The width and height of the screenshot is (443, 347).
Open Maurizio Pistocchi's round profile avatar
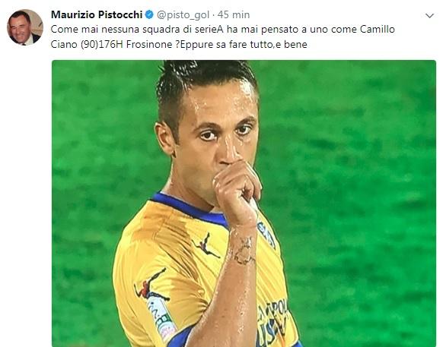pyautogui.click(x=25, y=27)
